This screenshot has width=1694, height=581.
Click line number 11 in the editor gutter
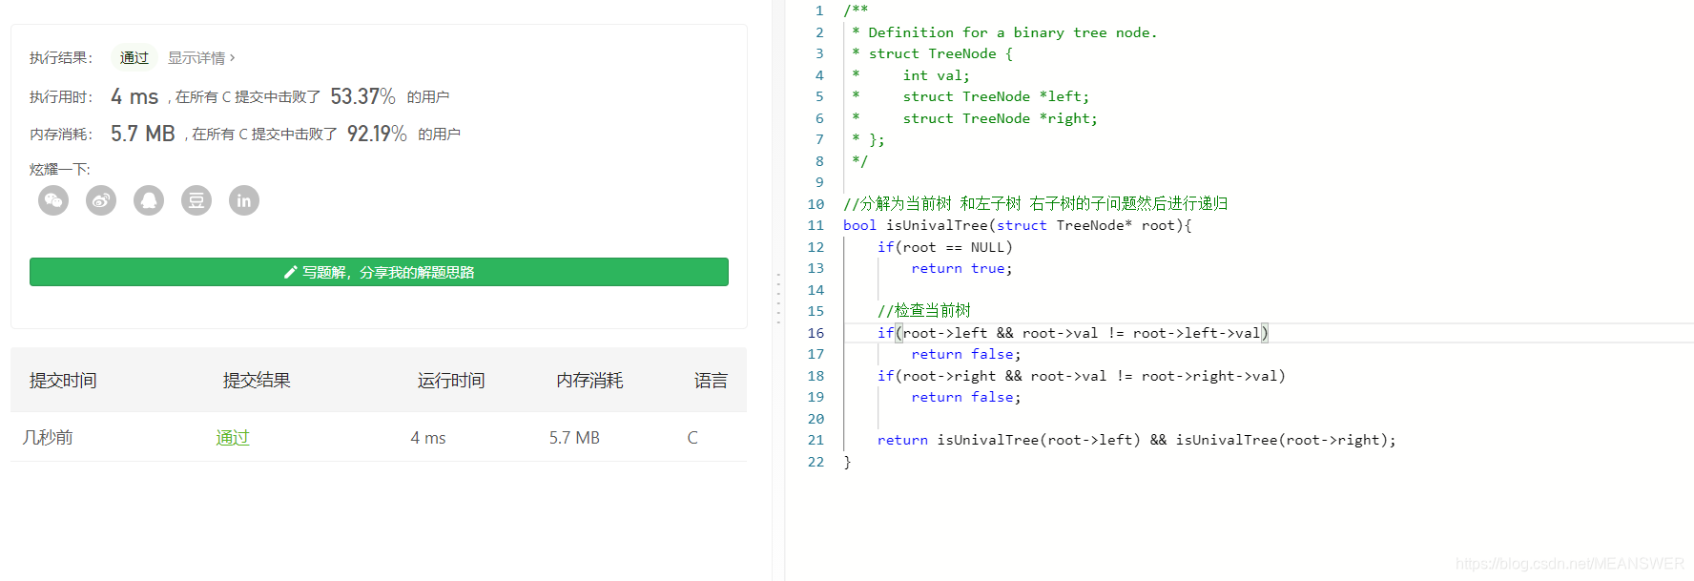pos(816,225)
